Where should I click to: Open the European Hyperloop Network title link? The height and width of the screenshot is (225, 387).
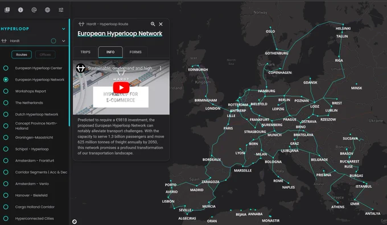coord(120,34)
